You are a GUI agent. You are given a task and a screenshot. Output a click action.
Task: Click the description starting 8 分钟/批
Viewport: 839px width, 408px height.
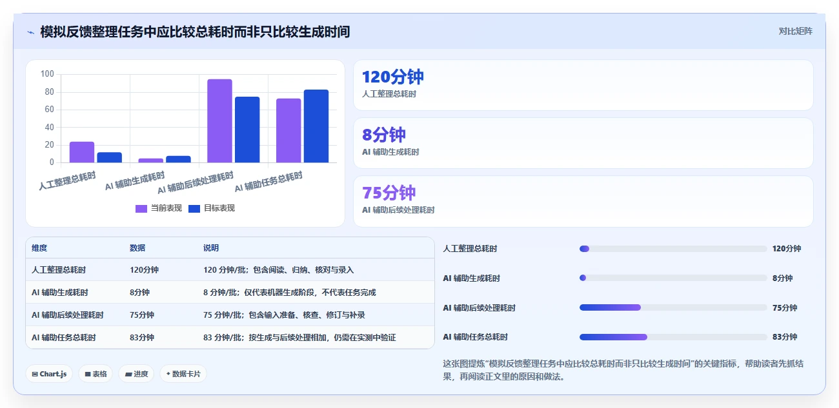coord(289,293)
